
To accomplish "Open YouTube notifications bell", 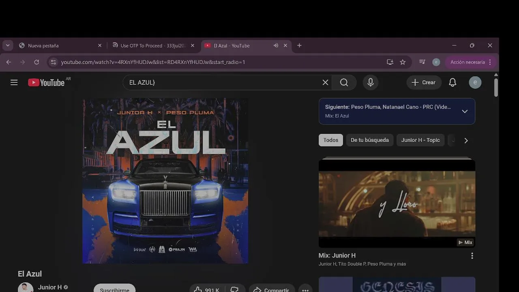I will pos(453,82).
